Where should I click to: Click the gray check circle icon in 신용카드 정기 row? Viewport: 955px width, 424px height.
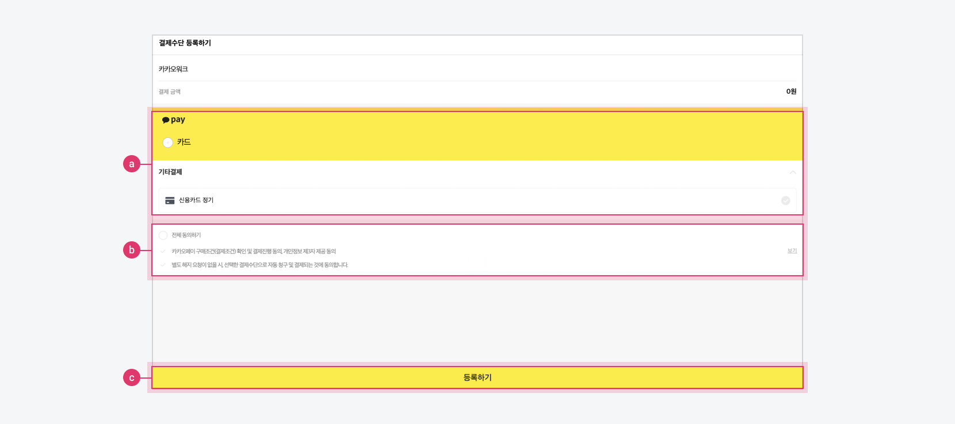785,201
